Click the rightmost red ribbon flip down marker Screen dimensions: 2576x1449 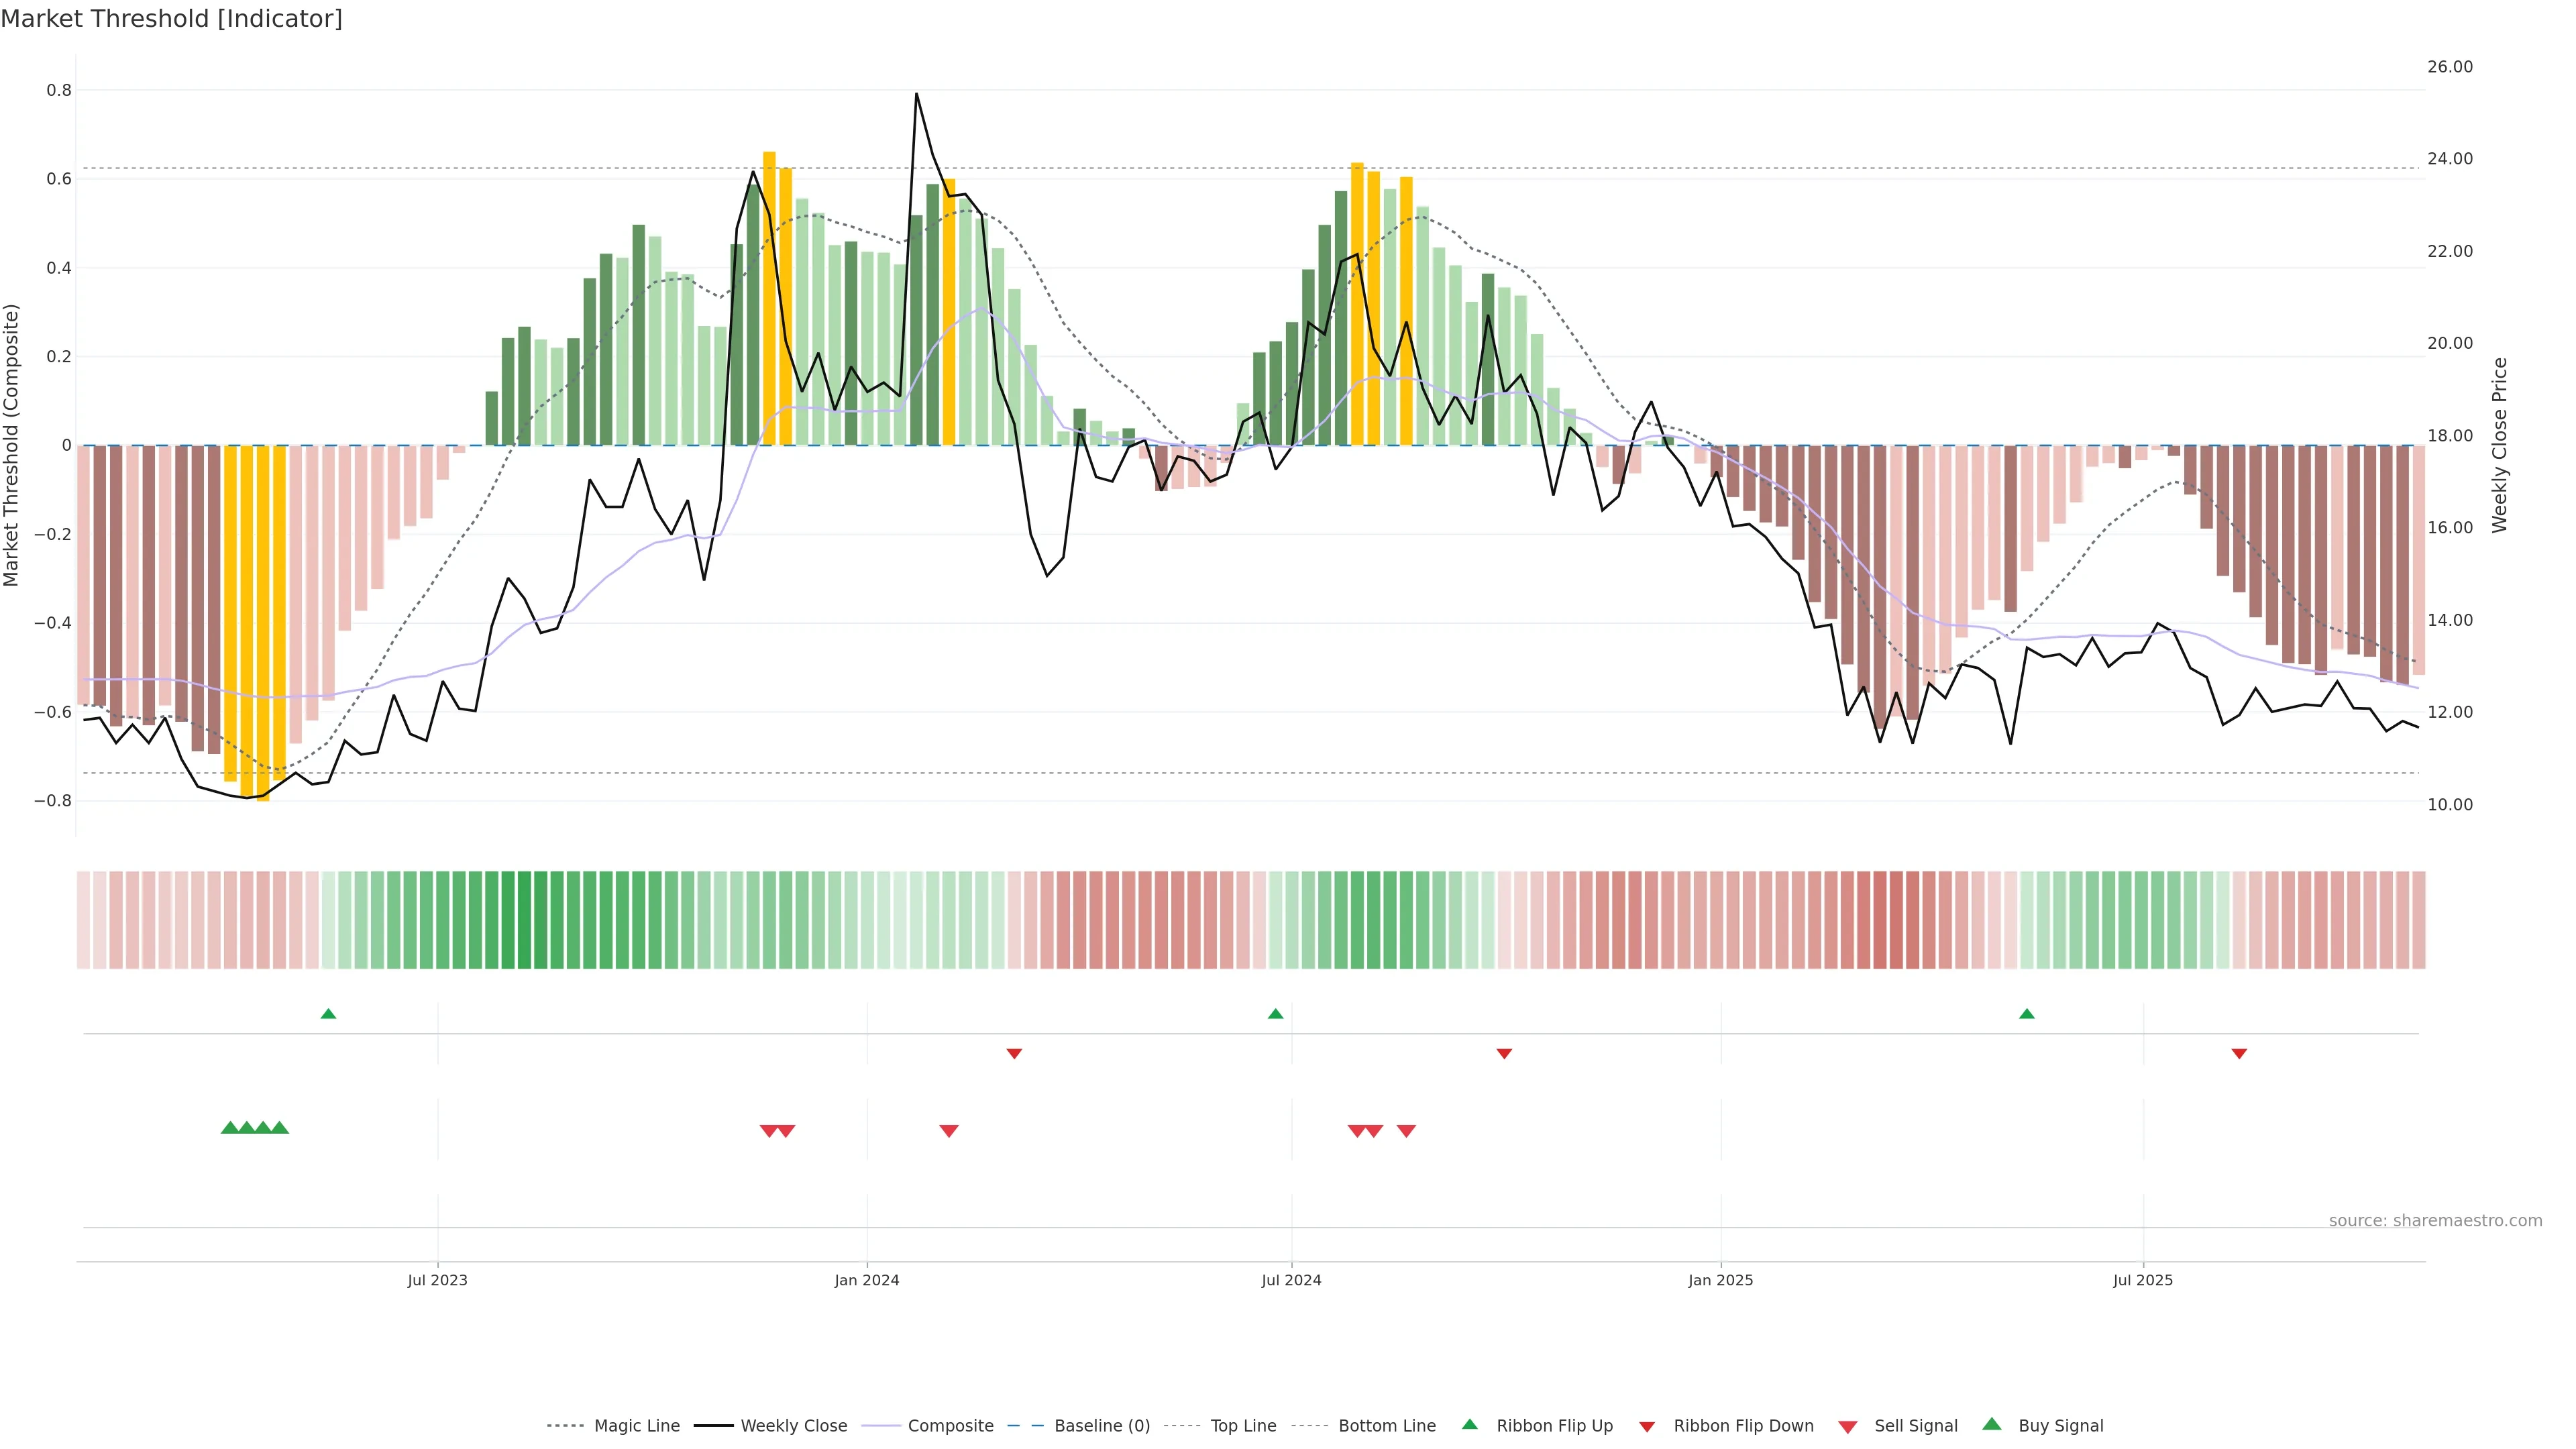pos(2239,1054)
